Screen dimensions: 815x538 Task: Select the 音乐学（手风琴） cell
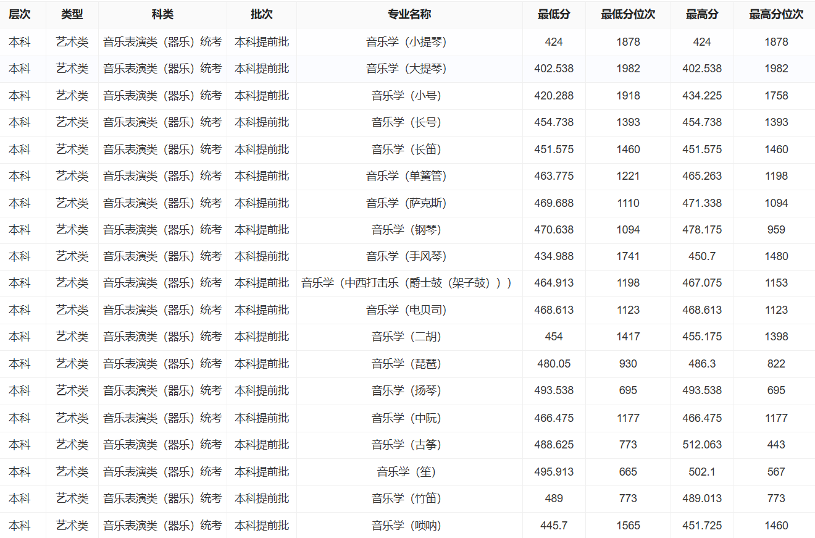coord(409,256)
